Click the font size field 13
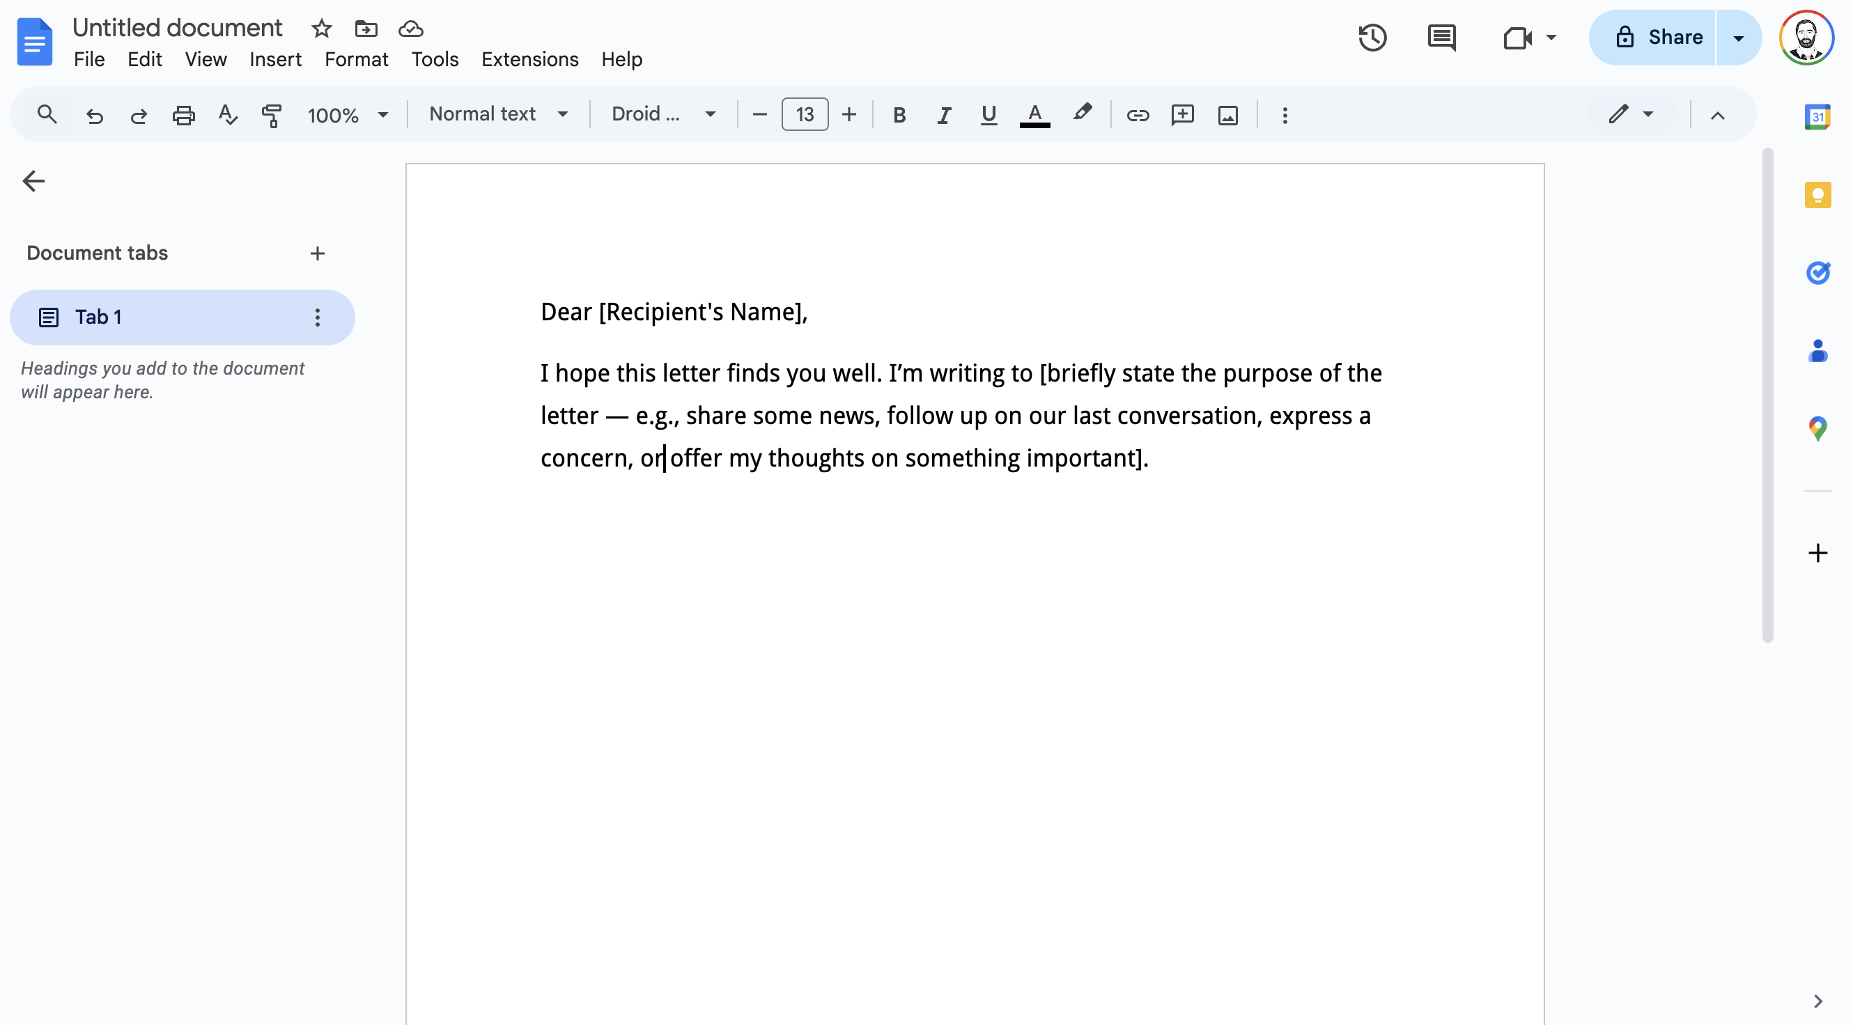The width and height of the screenshot is (1853, 1025). point(804,114)
